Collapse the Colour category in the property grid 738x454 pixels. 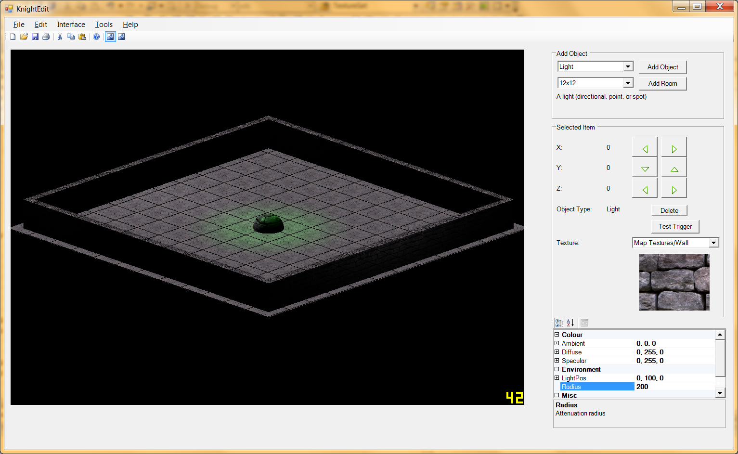pyautogui.click(x=557, y=334)
